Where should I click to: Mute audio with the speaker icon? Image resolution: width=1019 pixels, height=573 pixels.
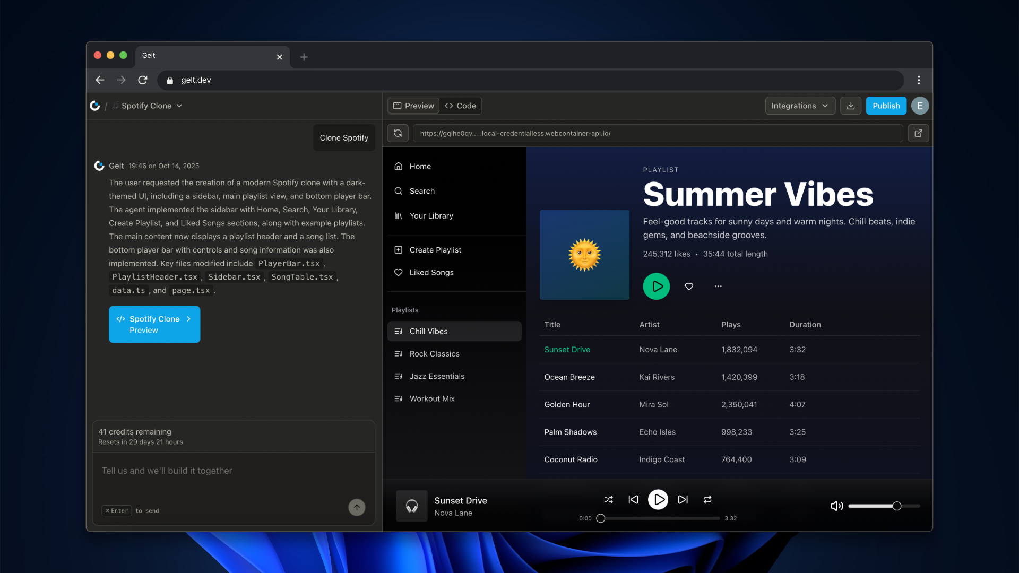(x=836, y=506)
